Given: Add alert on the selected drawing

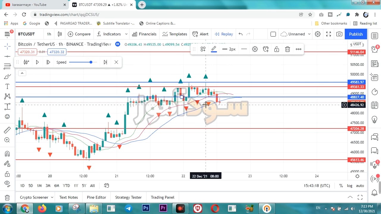Looking at the screenshot, I should (x=266, y=49).
